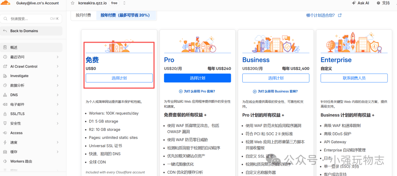Viewport: 397px width, 176px height.
Task: Click the 快速搜索 input field
Action: tap(31, 19)
